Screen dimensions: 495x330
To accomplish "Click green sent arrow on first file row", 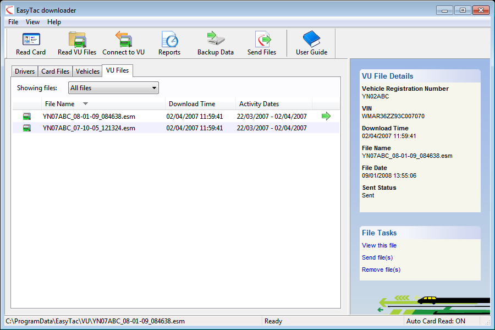I will [326, 116].
